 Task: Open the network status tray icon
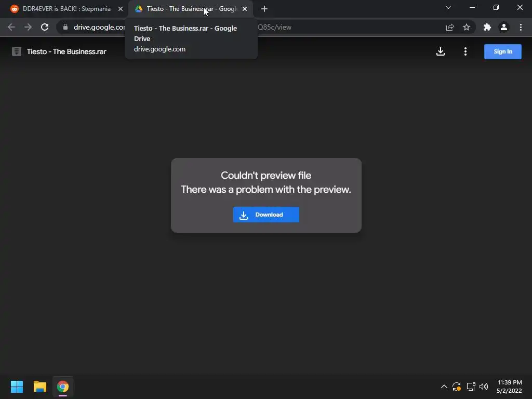click(471, 387)
